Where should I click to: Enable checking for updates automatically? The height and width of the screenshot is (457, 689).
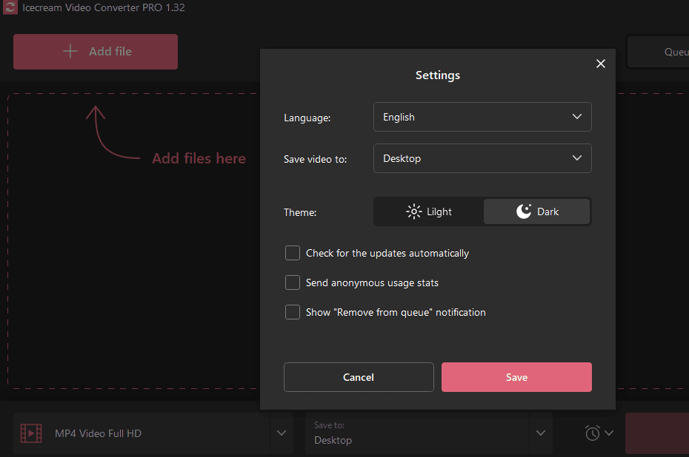pos(293,253)
